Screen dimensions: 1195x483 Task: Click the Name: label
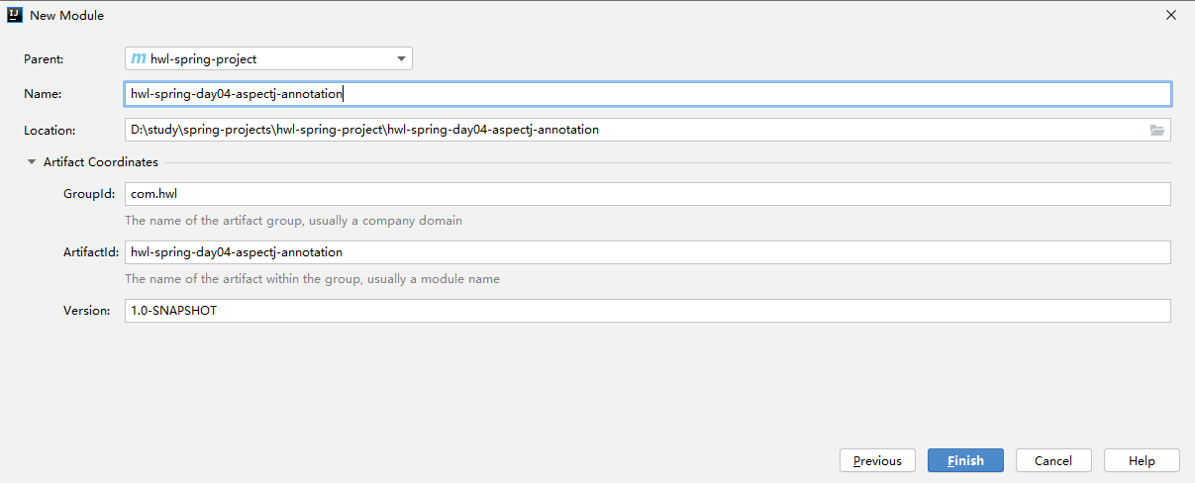coord(43,94)
